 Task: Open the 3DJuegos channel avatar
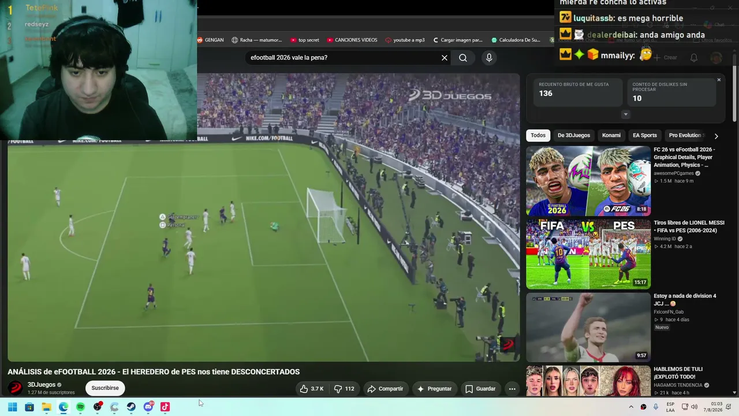(x=16, y=388)
